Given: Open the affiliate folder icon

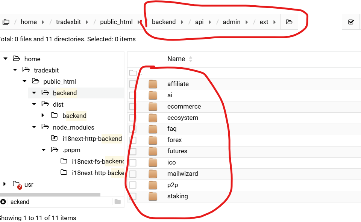Looking at the screenshot, I should 153,84.
